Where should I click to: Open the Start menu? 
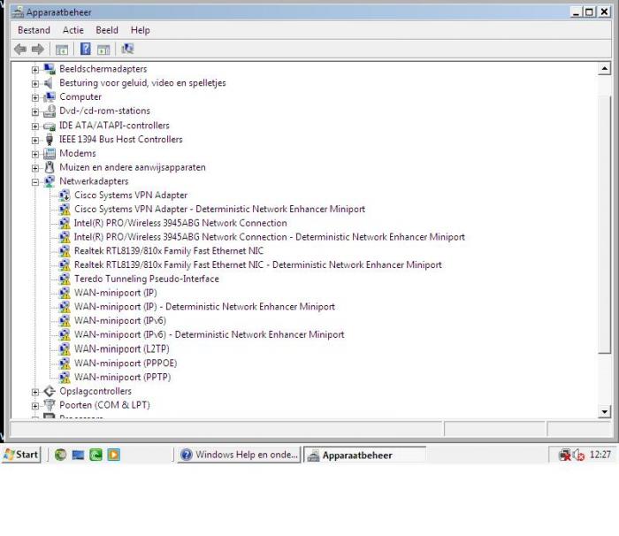(x=21, y=455)
